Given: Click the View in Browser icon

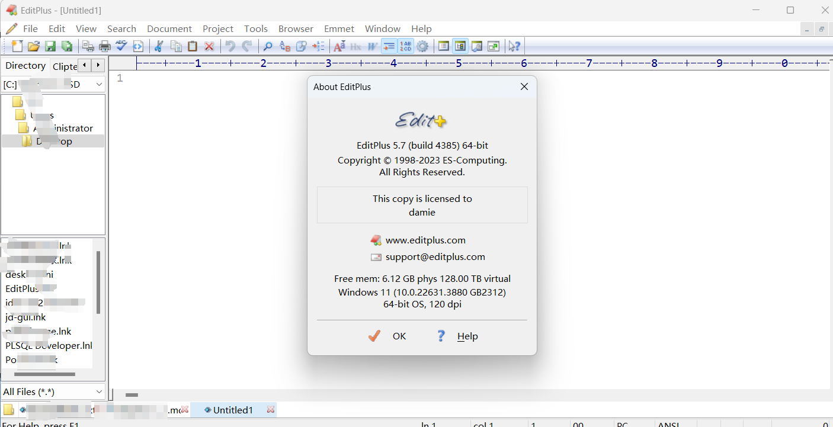Looking at the screenshot, I should [x=138, y=46].
